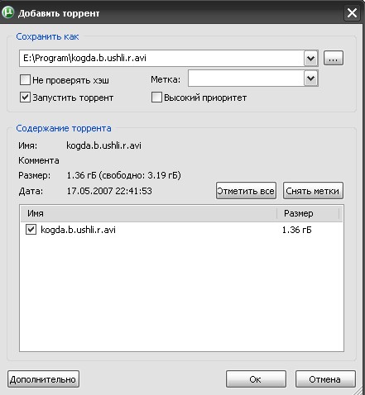Close the Добавить торрент dialog
Image resolution: width=365 pixels, height=395 pixels.
tap(352, 13)
